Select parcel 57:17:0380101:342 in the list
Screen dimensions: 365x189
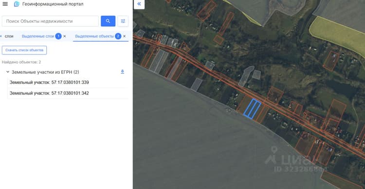[68, 93]
